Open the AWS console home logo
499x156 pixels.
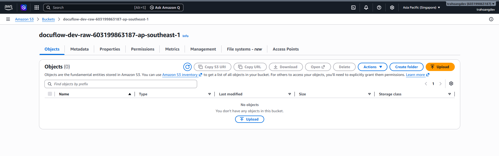8,8
